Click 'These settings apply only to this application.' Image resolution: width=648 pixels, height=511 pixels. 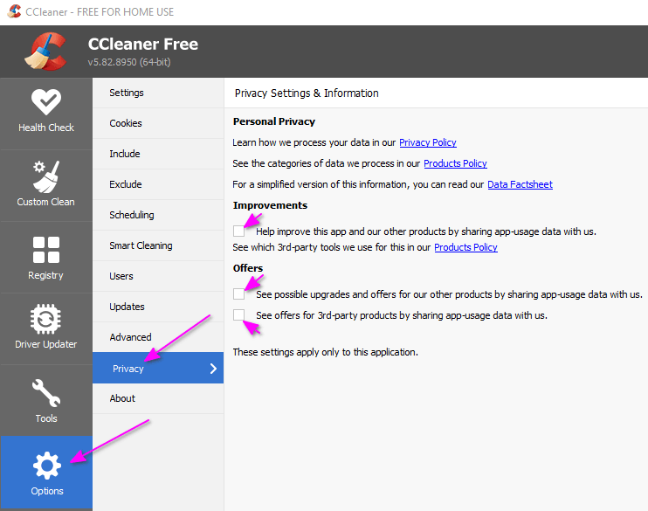pos(325,352)
